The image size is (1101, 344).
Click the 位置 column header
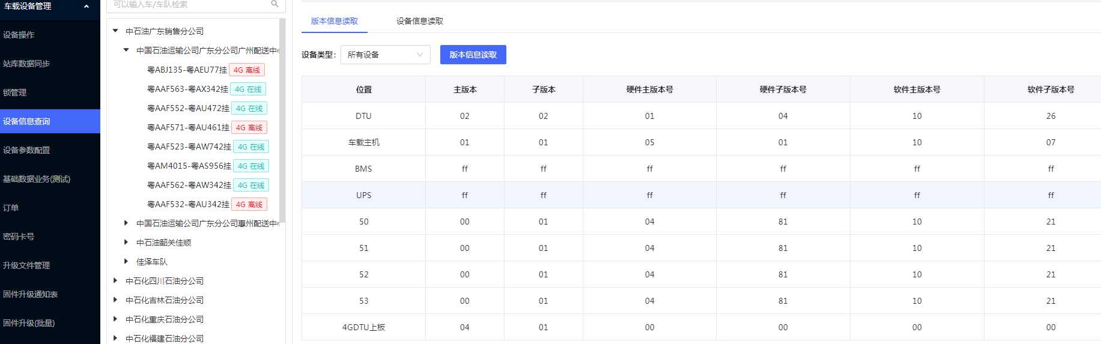pos(364,89)
